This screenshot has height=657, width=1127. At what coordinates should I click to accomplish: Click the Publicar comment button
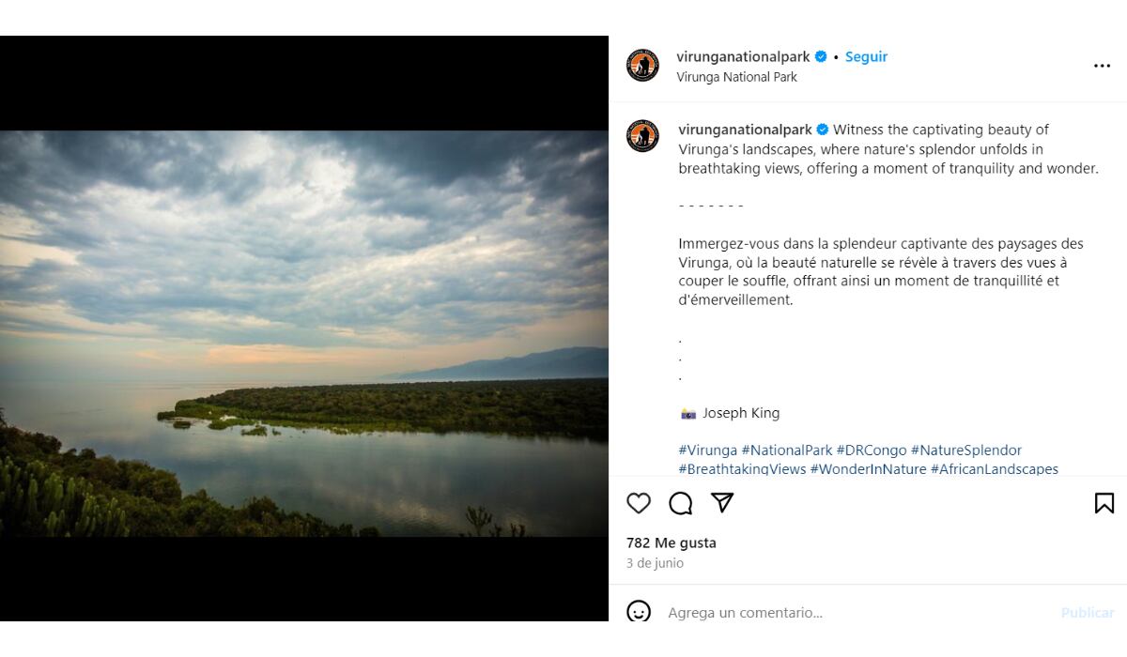click(x=1087, y=613)
